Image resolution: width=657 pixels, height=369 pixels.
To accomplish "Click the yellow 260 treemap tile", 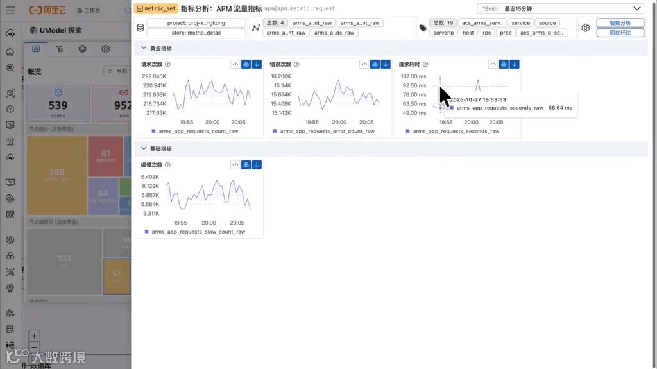I will pyautogui.click(x=57, y=175).
